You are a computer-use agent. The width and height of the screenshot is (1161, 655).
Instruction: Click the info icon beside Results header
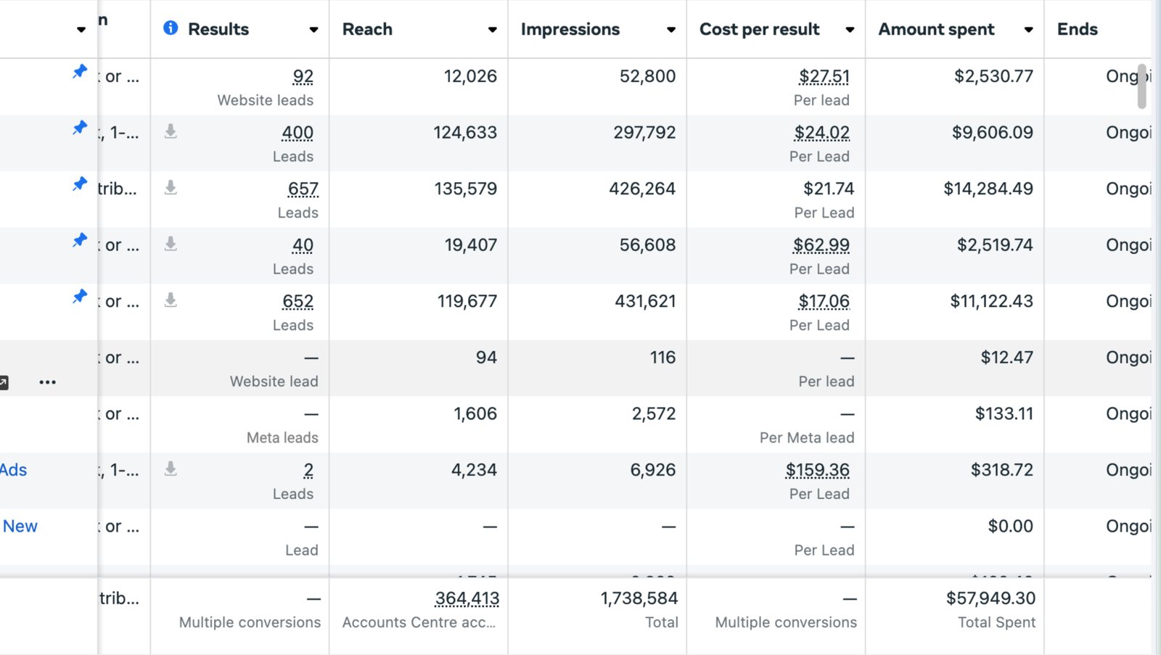point(171,28)
